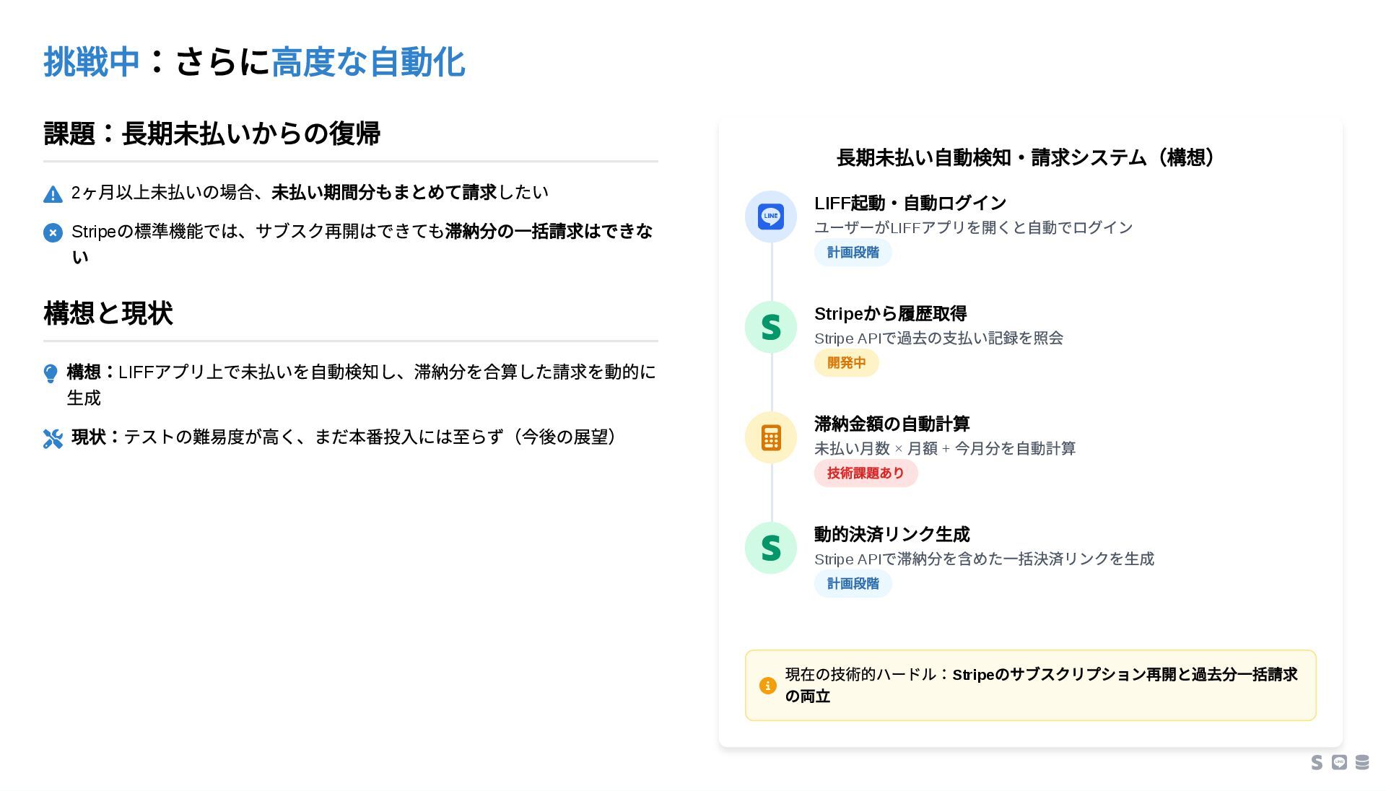Click the bullet text 滞納分の一括請求はできない
1386x791 pixels.
point(362,244)
